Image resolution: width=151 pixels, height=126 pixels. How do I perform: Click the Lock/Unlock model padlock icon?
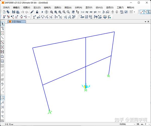pyautogui.click(x=37, y=12)
